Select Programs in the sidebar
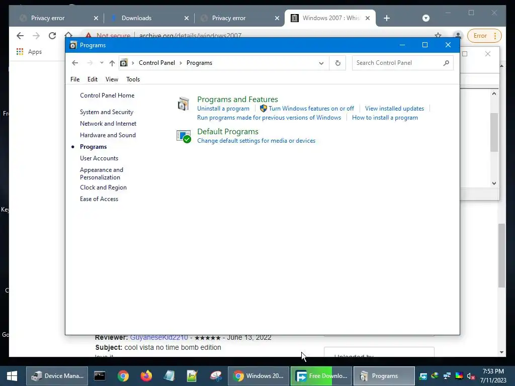The height and width of the screenshot is (386, 515). [x=93, y=147]
